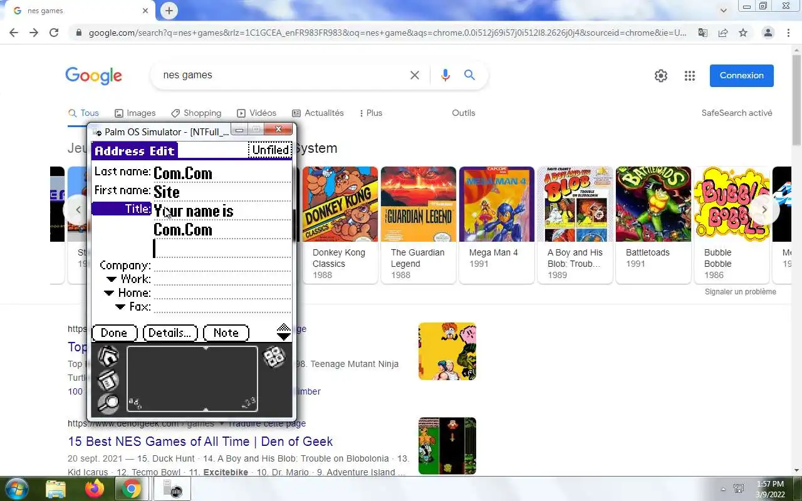Open File Explorer from taskbar

tap(56, 488)
